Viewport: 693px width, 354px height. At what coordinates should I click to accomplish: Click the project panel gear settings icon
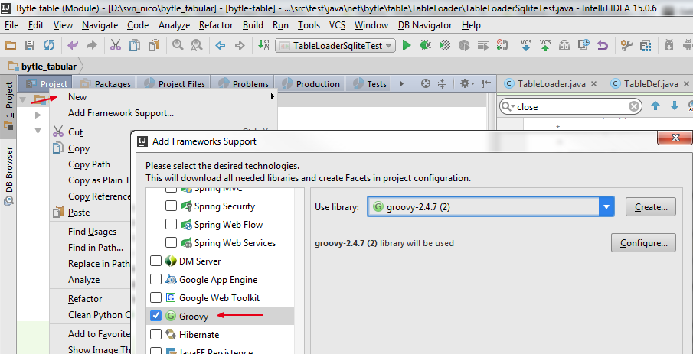(465, 83)
